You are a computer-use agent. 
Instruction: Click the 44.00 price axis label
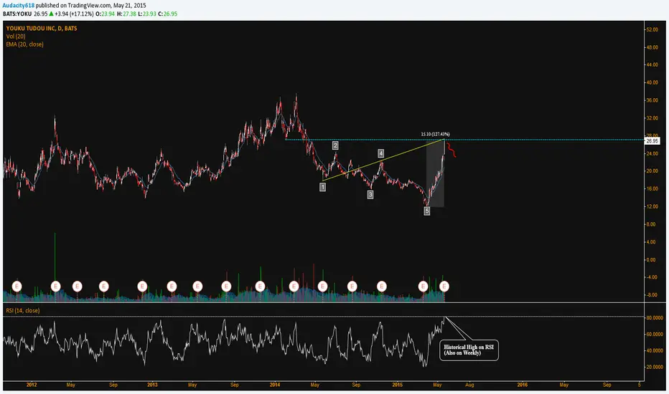point(652,64)
